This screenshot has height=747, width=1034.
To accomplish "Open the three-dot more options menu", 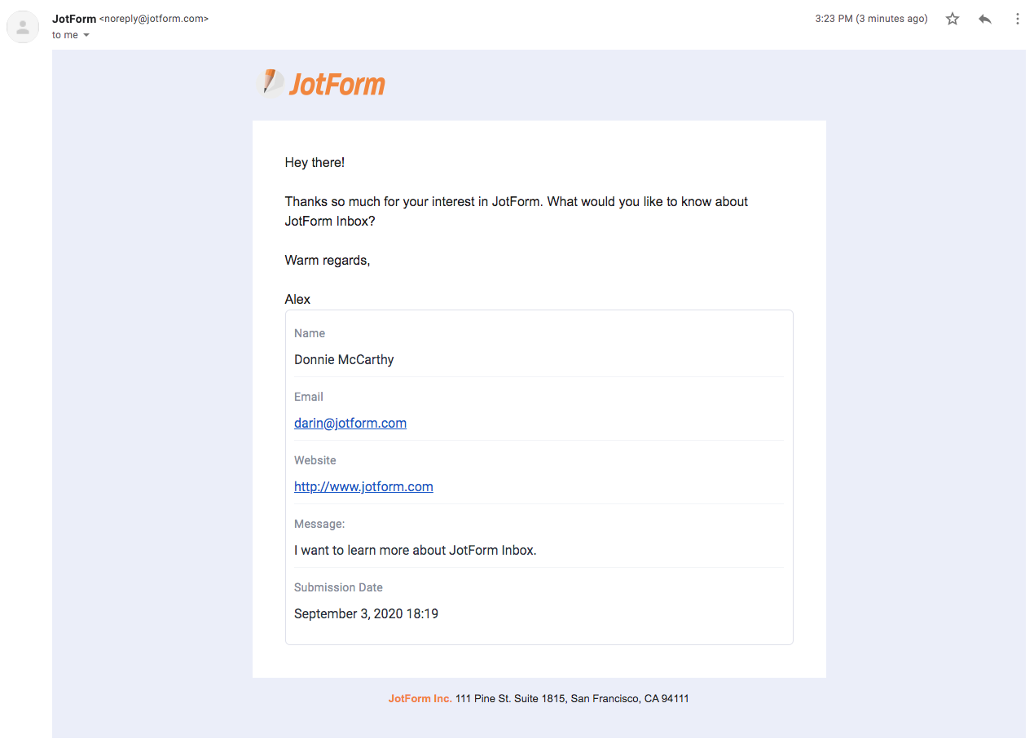I will pos(1017,19).
